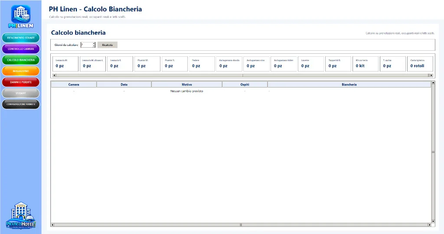444x234 pixels.
Task: Click the Biancheria column header
Action: (x=349, y=84)
